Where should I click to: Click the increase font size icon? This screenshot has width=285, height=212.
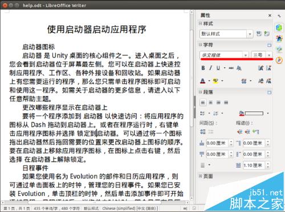tap(261, 68)
